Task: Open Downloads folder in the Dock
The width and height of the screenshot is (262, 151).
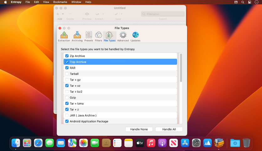Action: tap(235, 143)
